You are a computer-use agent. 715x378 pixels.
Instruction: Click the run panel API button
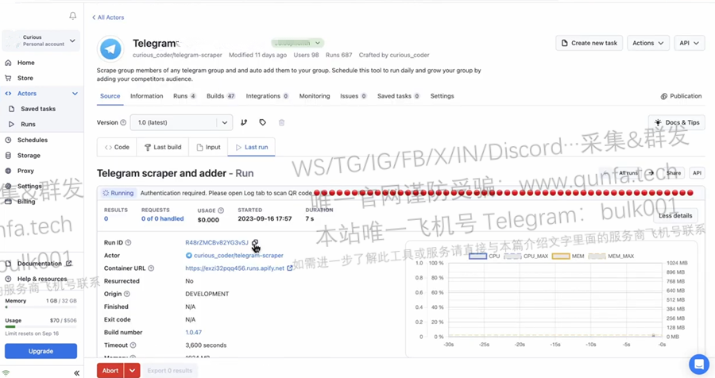click(x=697, y=173)
